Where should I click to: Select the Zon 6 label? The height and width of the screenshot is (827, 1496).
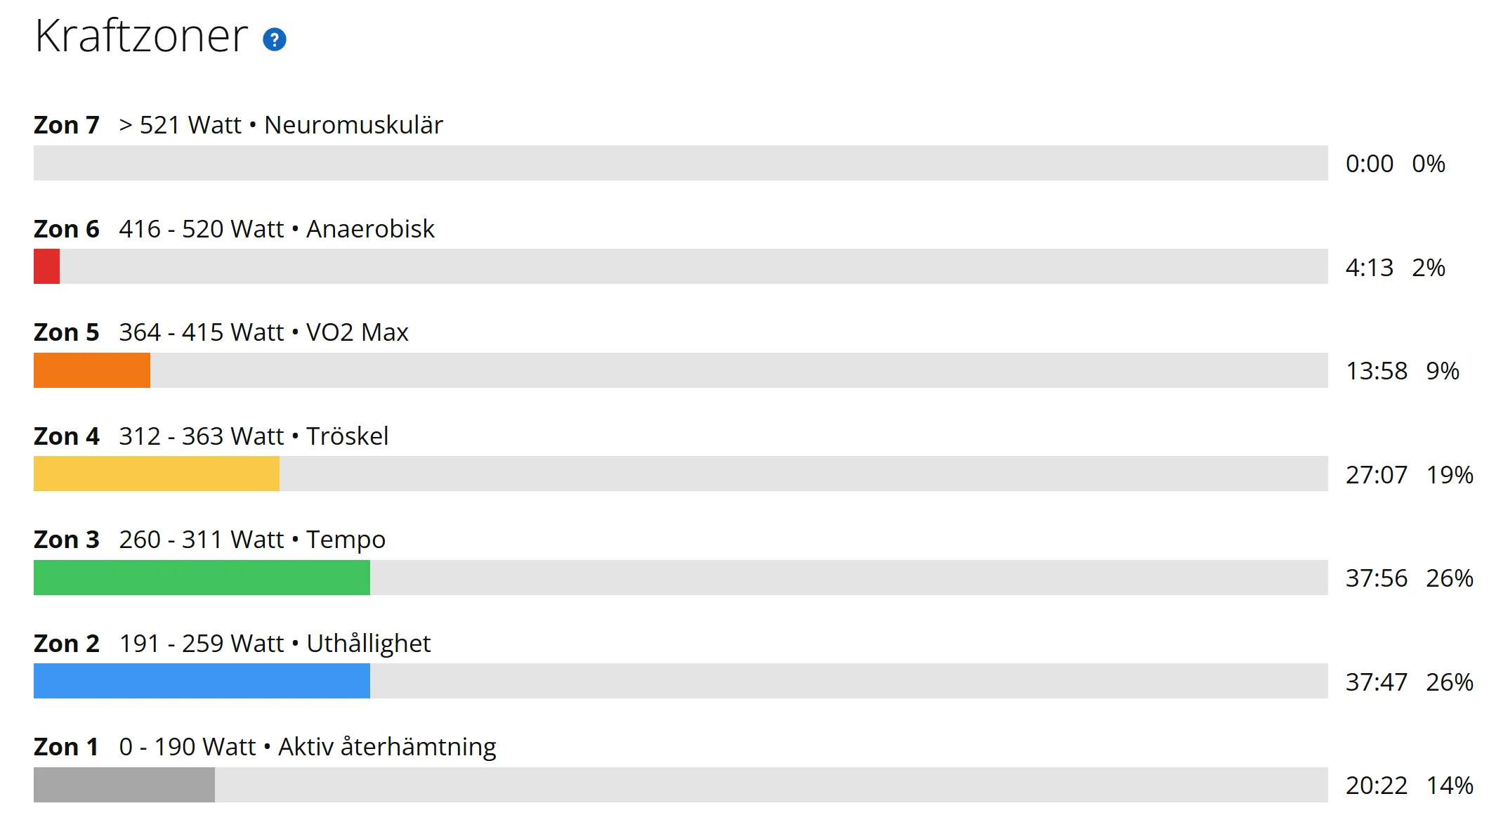(67, 229)
